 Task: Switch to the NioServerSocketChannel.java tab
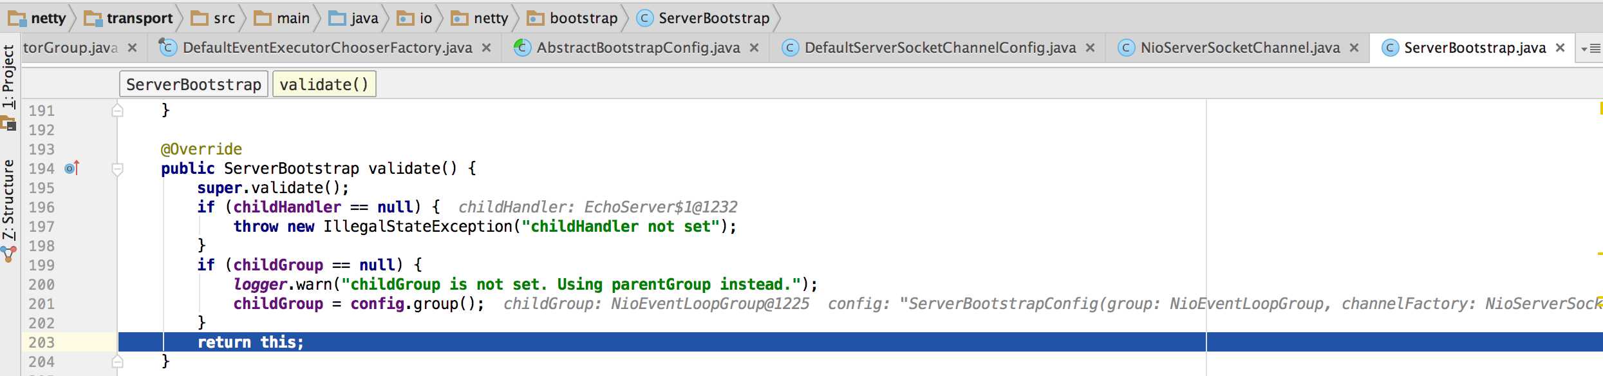click(1240, 48)
